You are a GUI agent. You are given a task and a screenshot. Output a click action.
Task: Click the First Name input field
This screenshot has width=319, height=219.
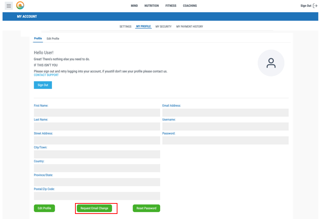[x=97, y=112]
